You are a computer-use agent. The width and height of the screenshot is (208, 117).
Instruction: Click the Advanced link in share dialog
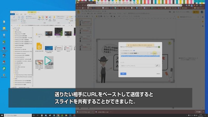pyautogui.click(x=158, y=74)
